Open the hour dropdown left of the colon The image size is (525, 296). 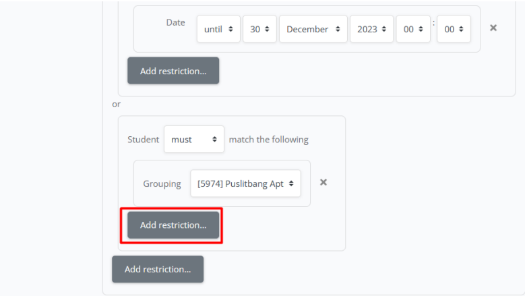[412, 30]
